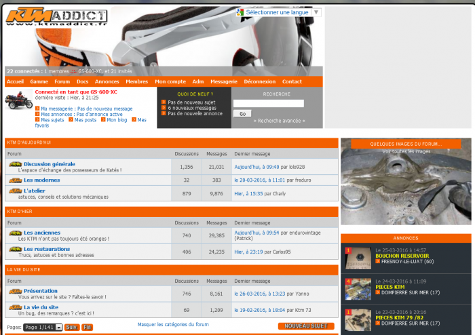This screenshot has height=335, width=475.
Task: Go to Mon compte in navigation bar
Action: (x=170, y=81)
